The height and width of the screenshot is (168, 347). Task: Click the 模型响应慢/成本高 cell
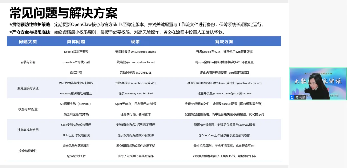pos(76,114)
